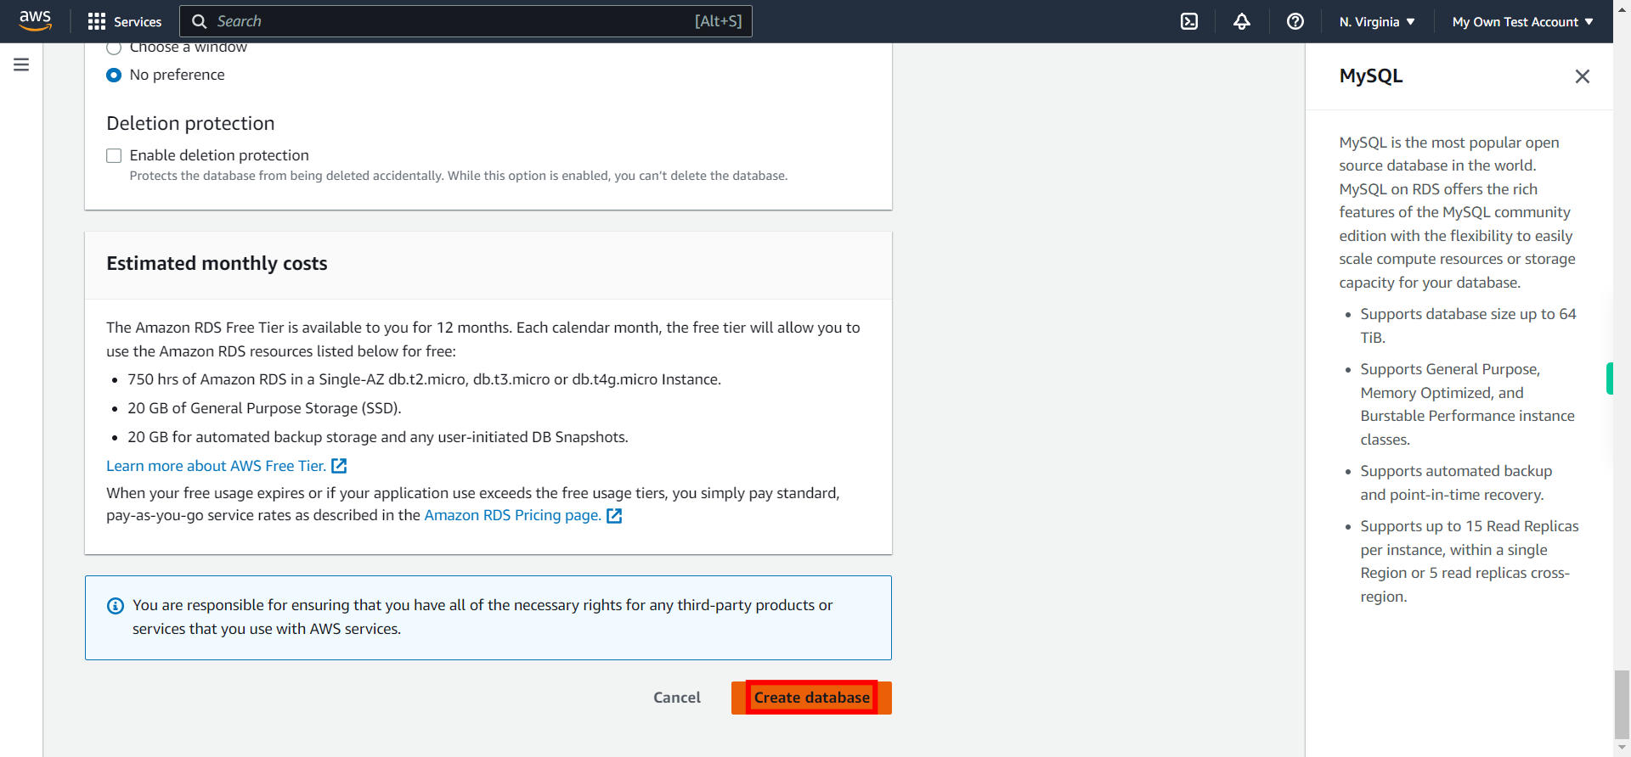Cancel the database creation
The height and width of the screenshot is (757, 1631).
677,698
